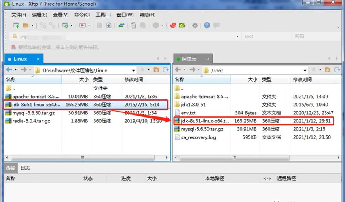This screenshot has height=202, width=345.
Task: Sort remote files by 类型 column
Action: pos(275,79)
